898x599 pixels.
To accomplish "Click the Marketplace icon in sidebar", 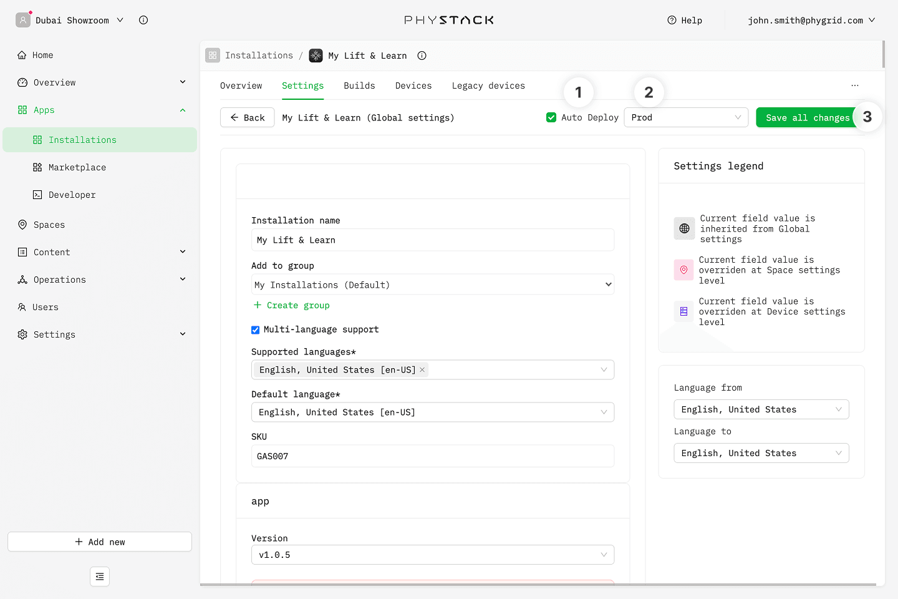I will point(37,167).
